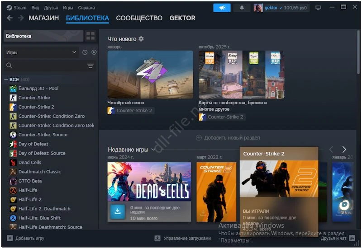Viewport: 362px width, 248px height.
Task: Switch to the БИБЛИОТЕКА tab
Action: [87, 18]
